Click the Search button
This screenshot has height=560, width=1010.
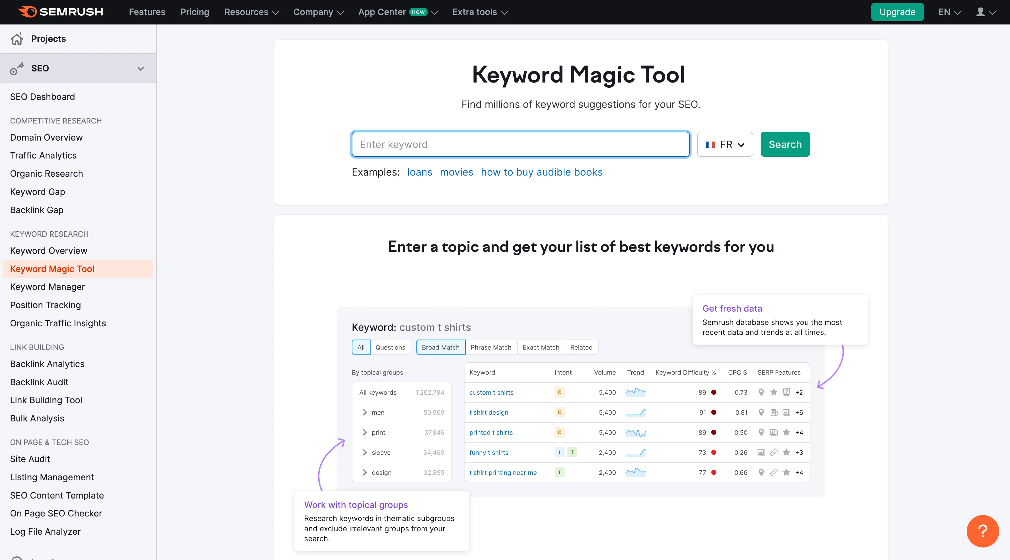click(x=785, y=144)
